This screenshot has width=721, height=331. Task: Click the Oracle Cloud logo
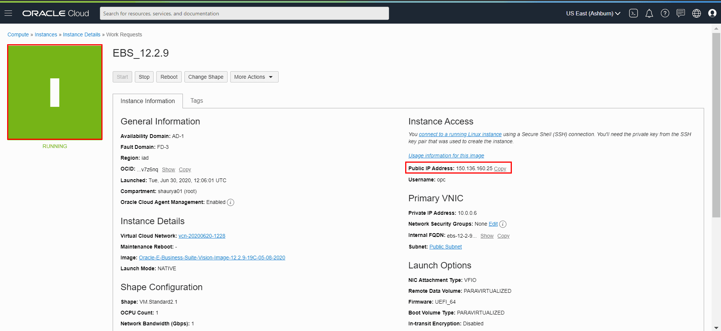[x=56, y=13]
